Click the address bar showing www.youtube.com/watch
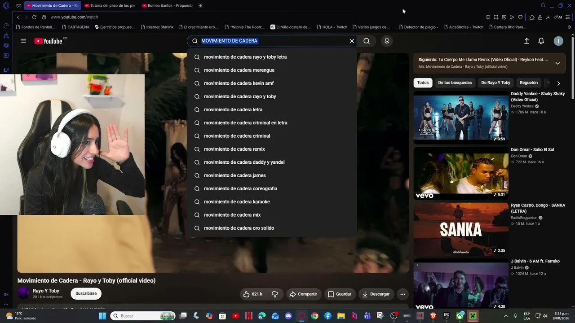The width and height of the screenshot is (575, 323). click(74, 17)
